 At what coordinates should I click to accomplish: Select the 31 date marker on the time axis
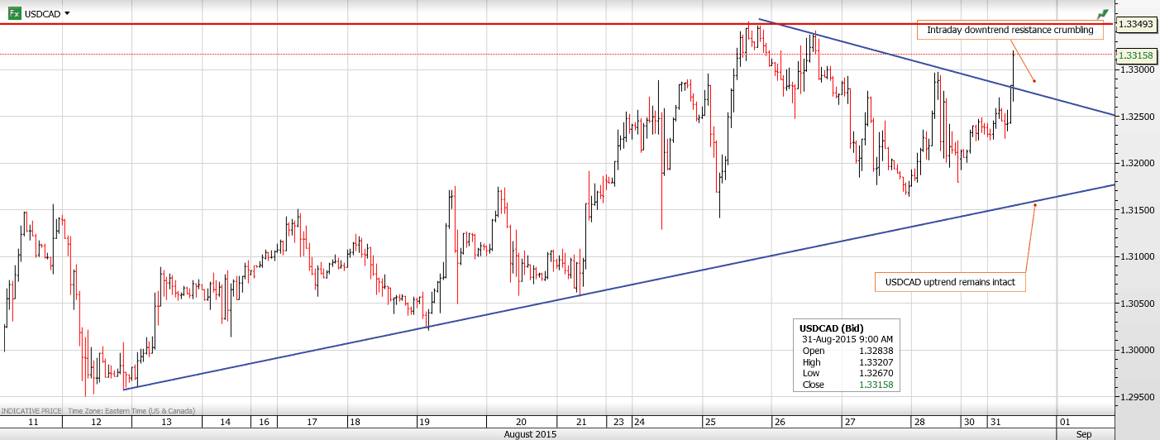click(995, 422)
